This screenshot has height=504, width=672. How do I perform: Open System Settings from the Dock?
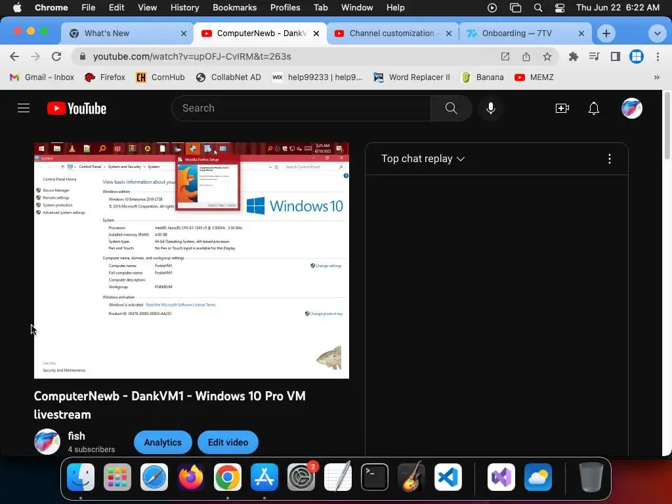301,477
